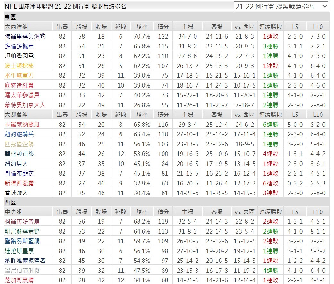This screenshot has width=334, height=284.
Task: Click 新澤西惡魔's 6連敗 streak cell
Action: [271, 183]
